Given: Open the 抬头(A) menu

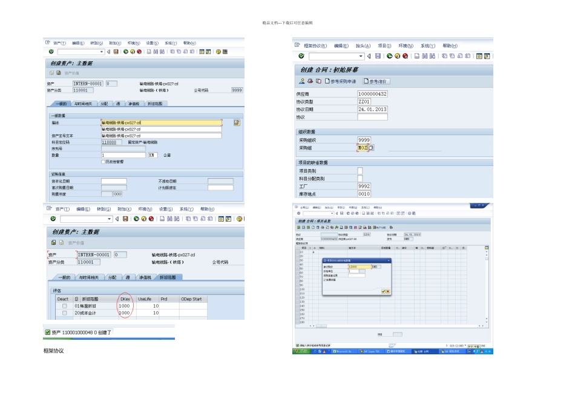Looking at the screenshot, I should [363, 46].
